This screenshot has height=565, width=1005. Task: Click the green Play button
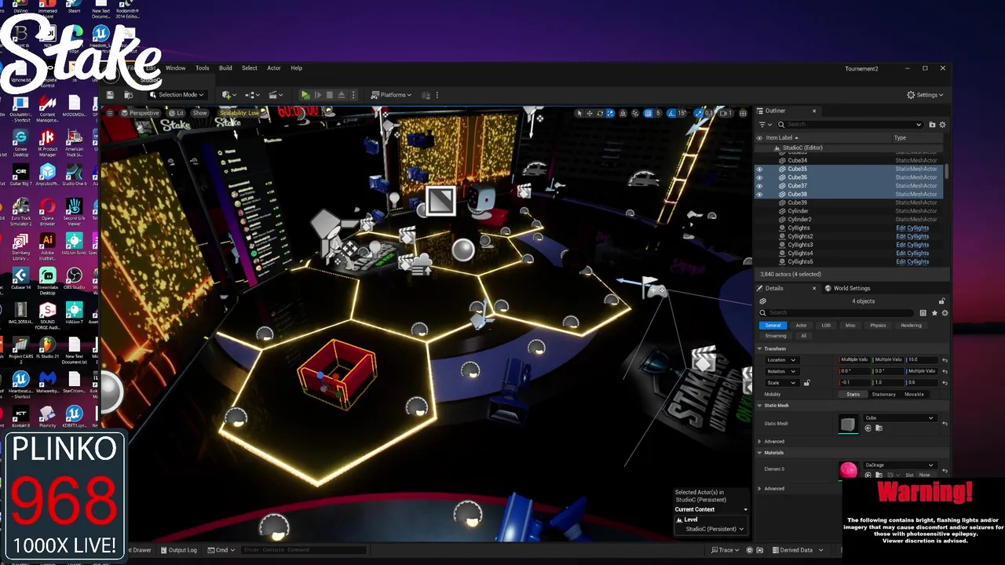[305, 95]
